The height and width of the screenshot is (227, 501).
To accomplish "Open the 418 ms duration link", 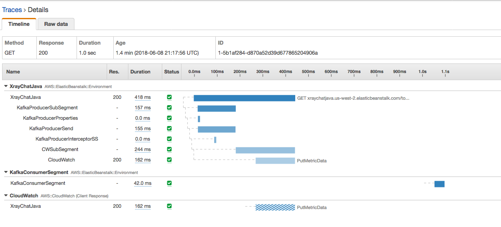I will pyautogui.click(x=143, y=97).
